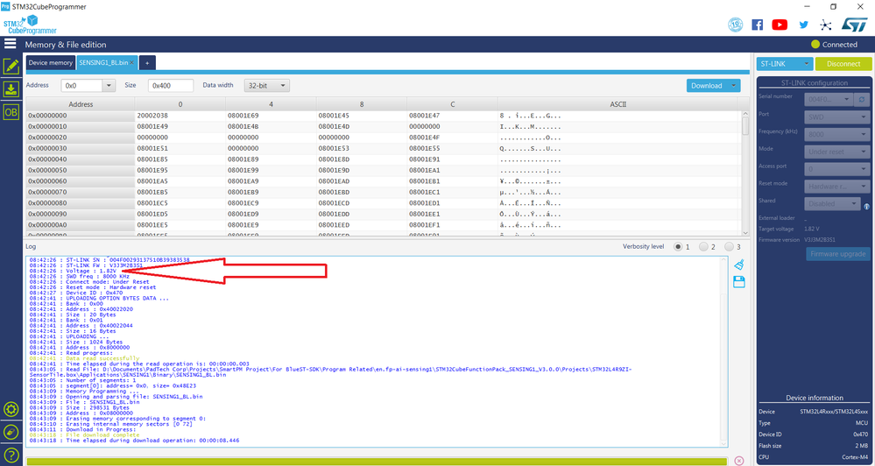Open the Reset mode dropdown
Viewport: 875px width, 466px height.
tap(836, 187)
